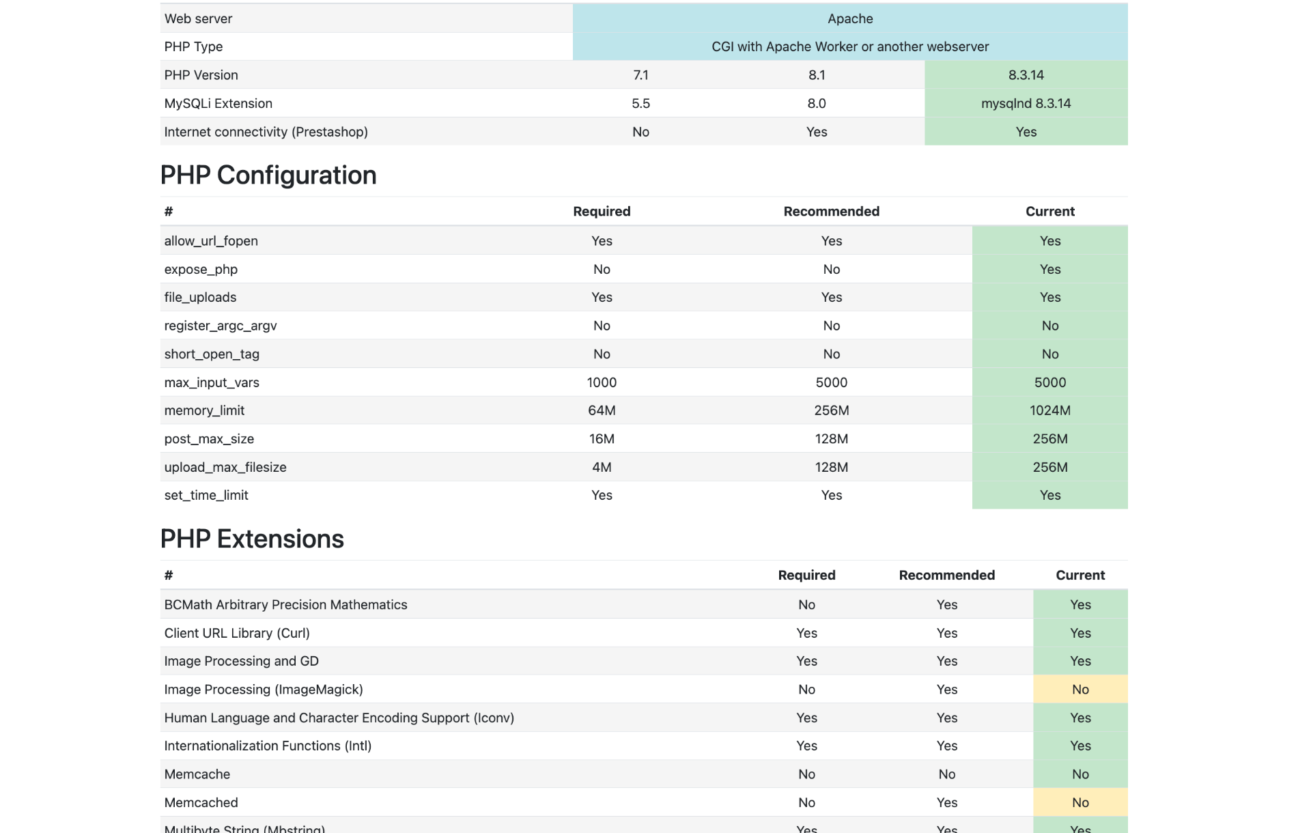
Task: Click the PHP Extensions heading
Action: pos(251,539)
